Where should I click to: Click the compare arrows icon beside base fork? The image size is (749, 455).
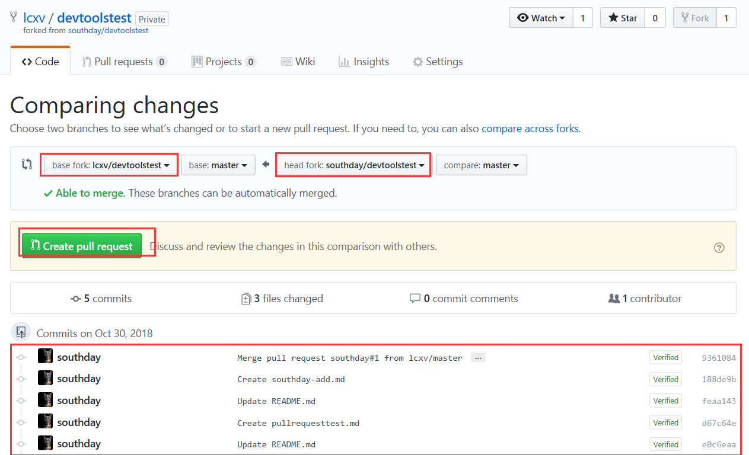coord(27,165)
